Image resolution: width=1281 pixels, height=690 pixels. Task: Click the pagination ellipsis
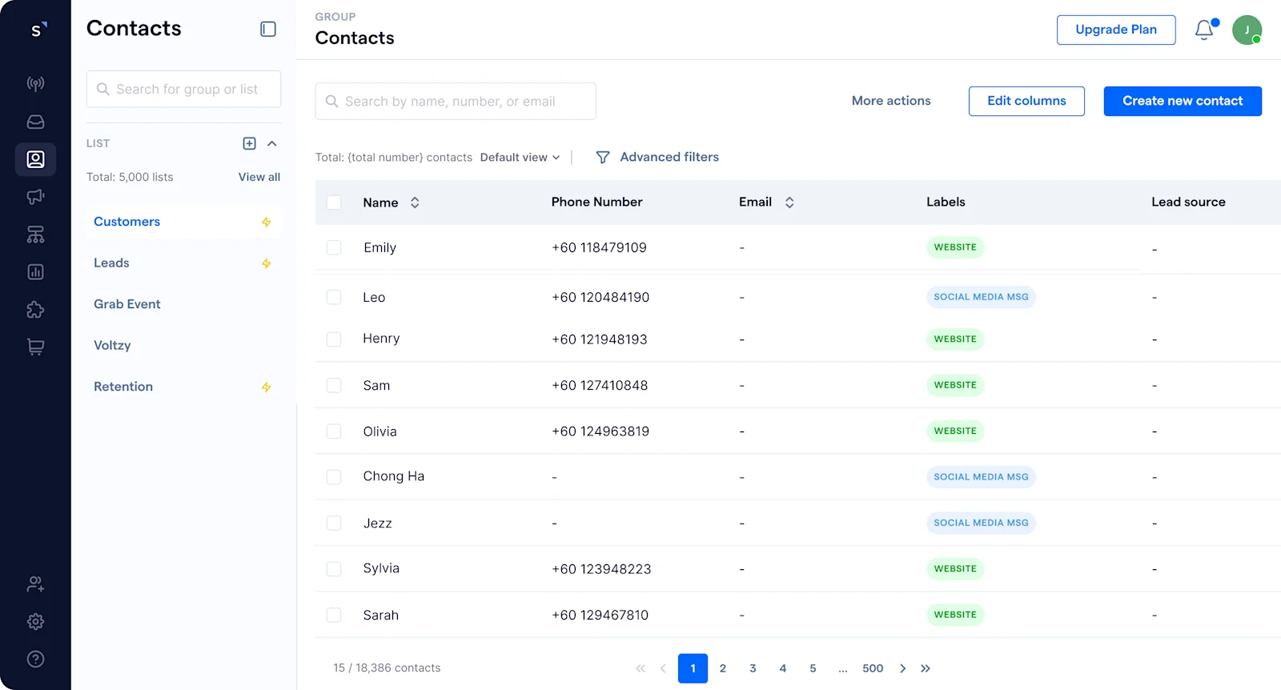pos(843,668)
